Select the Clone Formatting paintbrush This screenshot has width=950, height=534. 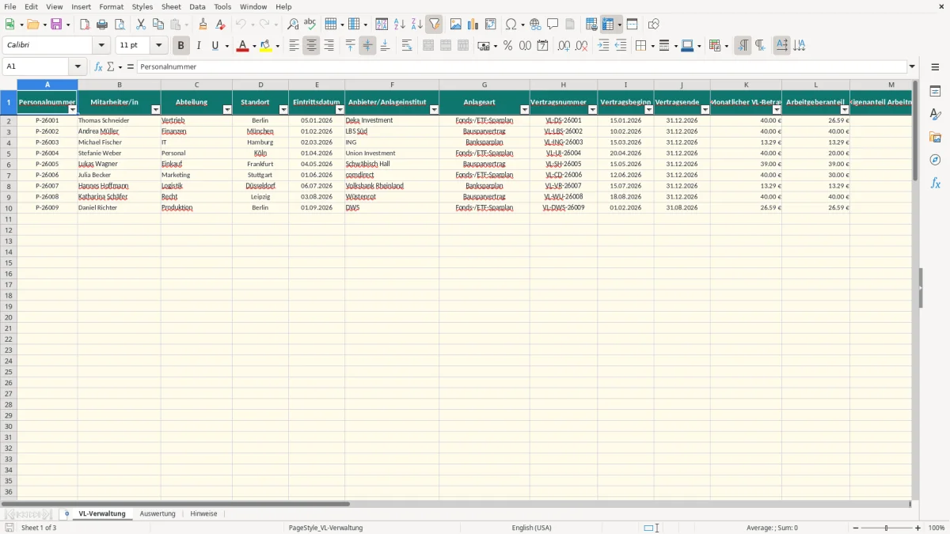pyautogui.click(x=203, y=25)
